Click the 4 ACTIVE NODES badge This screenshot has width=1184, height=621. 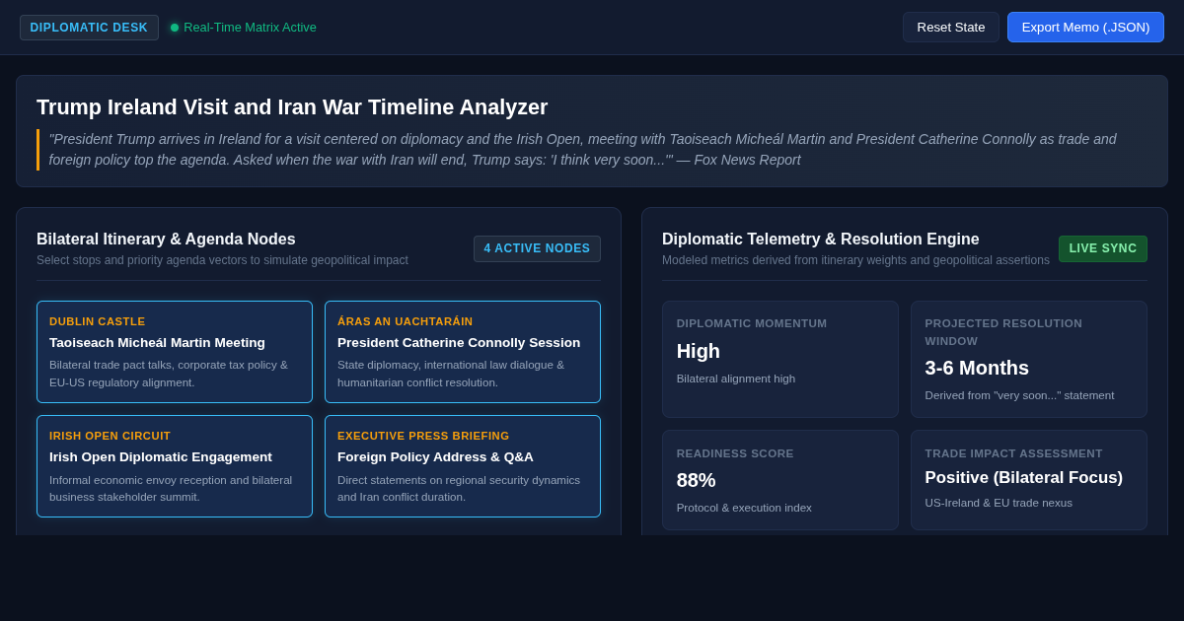(x=537, y=248)
